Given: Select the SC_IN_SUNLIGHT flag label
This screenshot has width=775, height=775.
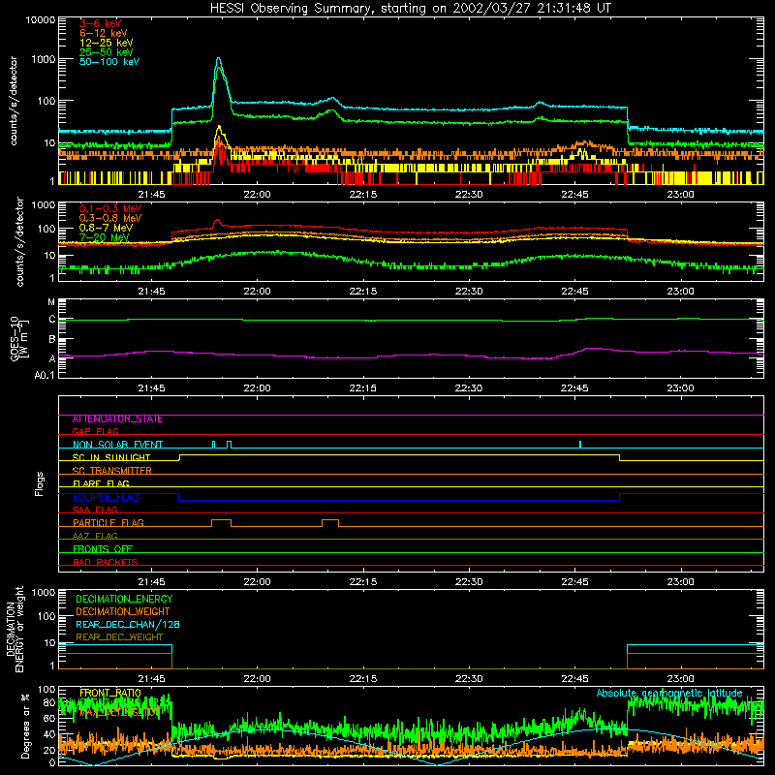Looking at the screenshot, I should pos(111,457).
